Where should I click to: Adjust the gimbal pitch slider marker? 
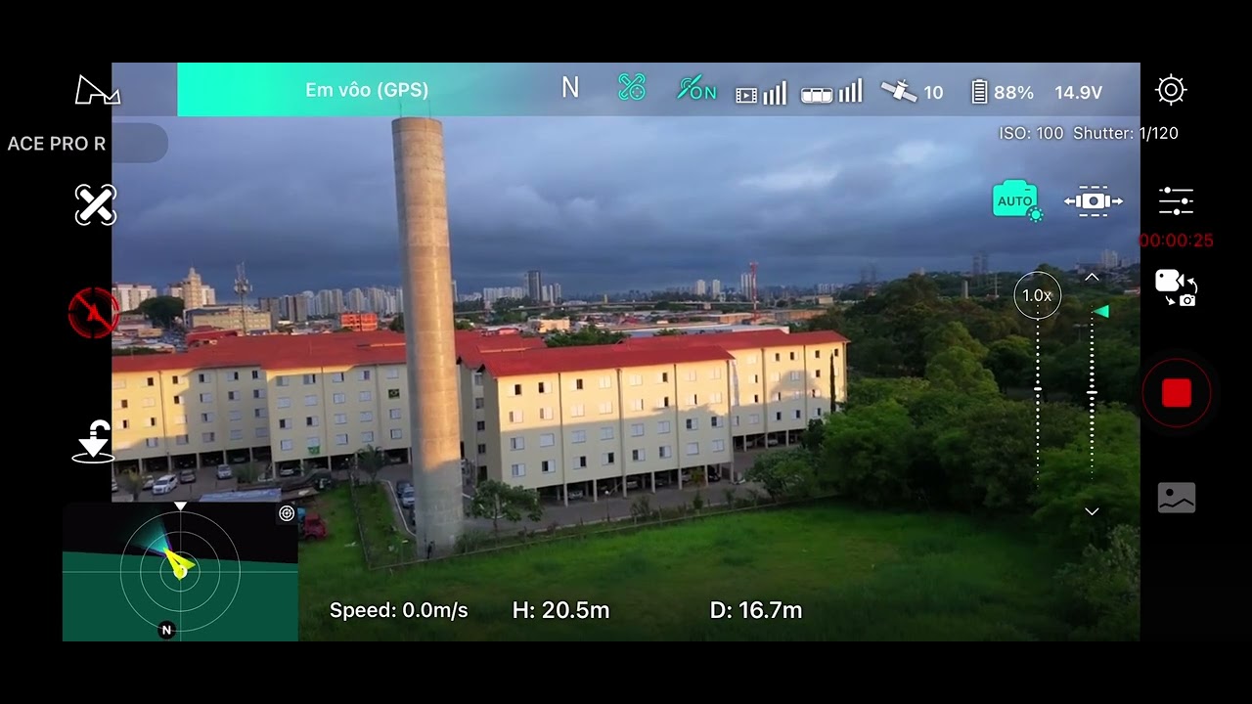1101,311
